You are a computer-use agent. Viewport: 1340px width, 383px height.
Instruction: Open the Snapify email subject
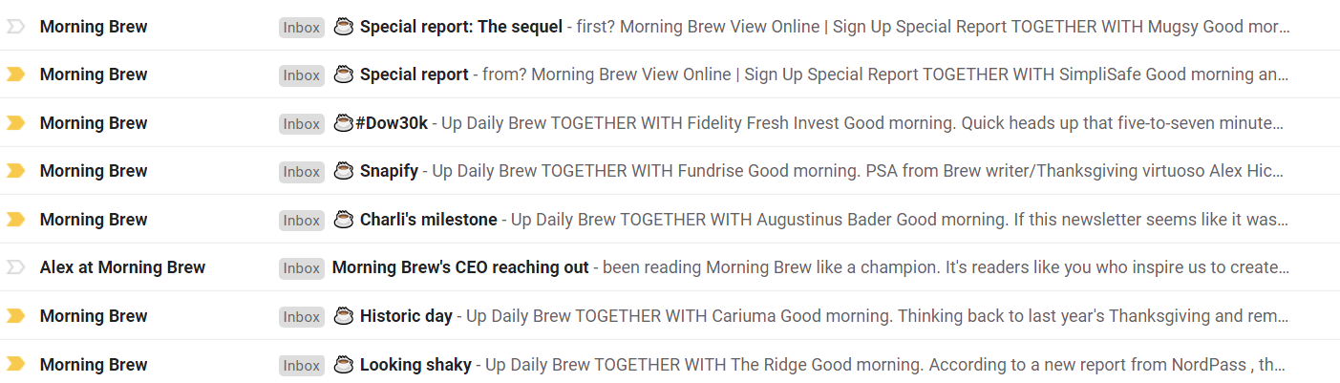tap(389, 171)
